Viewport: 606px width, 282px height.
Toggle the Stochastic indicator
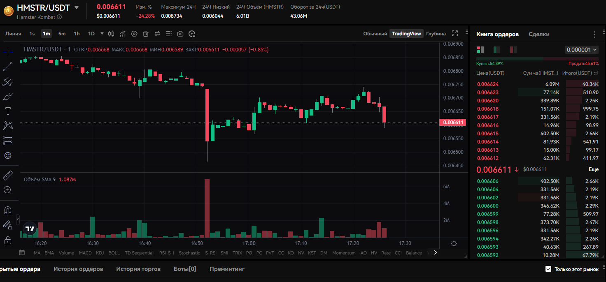(189, 253)
